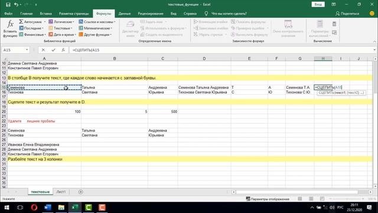378x213 pixels.
Task: Click cell with value 500
Action: pyautogui.click(x=163, y=112)
